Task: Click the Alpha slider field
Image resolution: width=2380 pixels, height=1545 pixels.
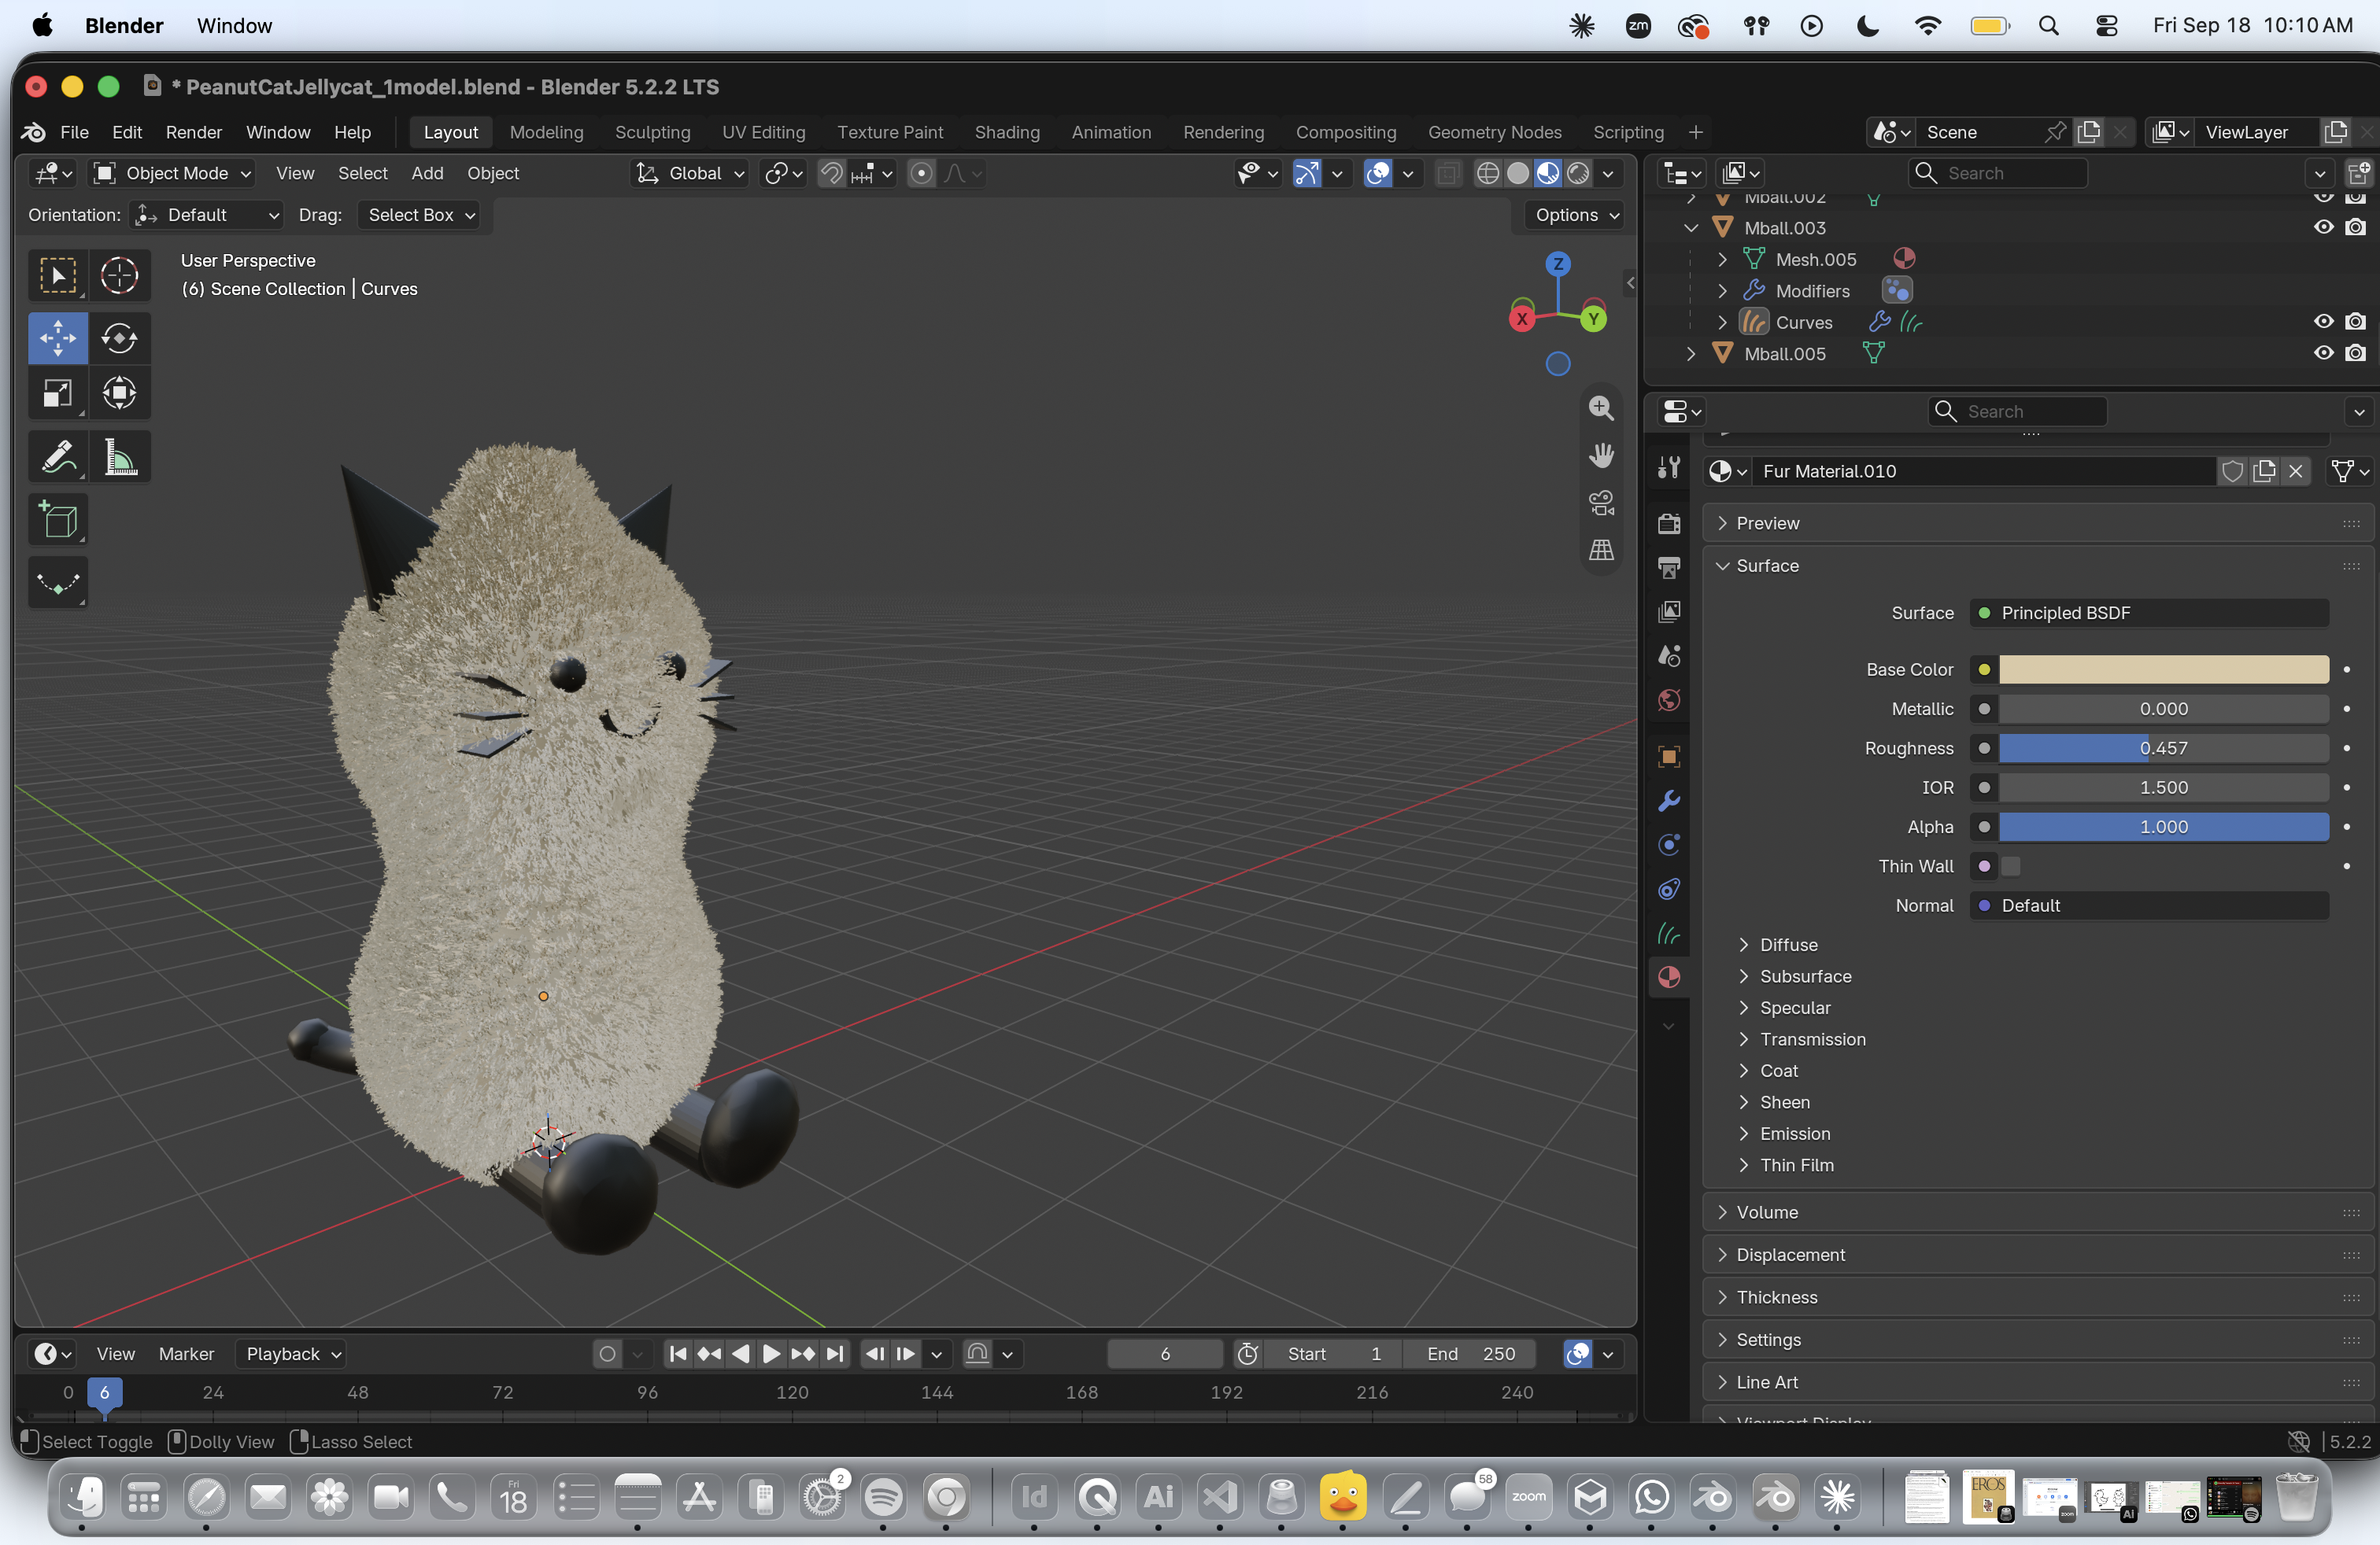Action: pos(2163,827)
